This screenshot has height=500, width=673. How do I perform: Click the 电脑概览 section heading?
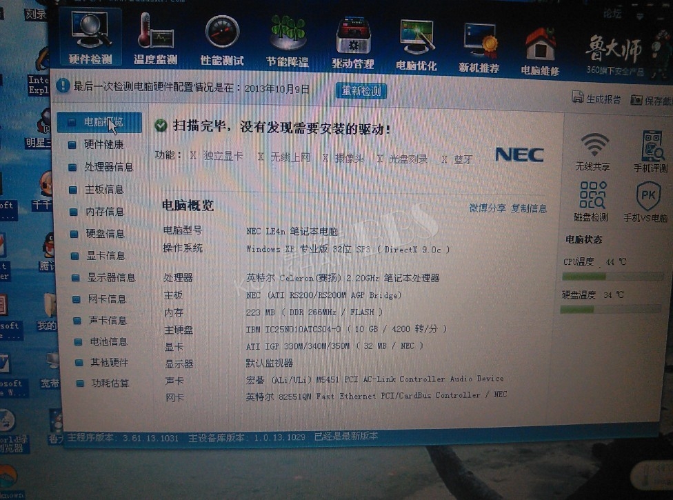188,206
